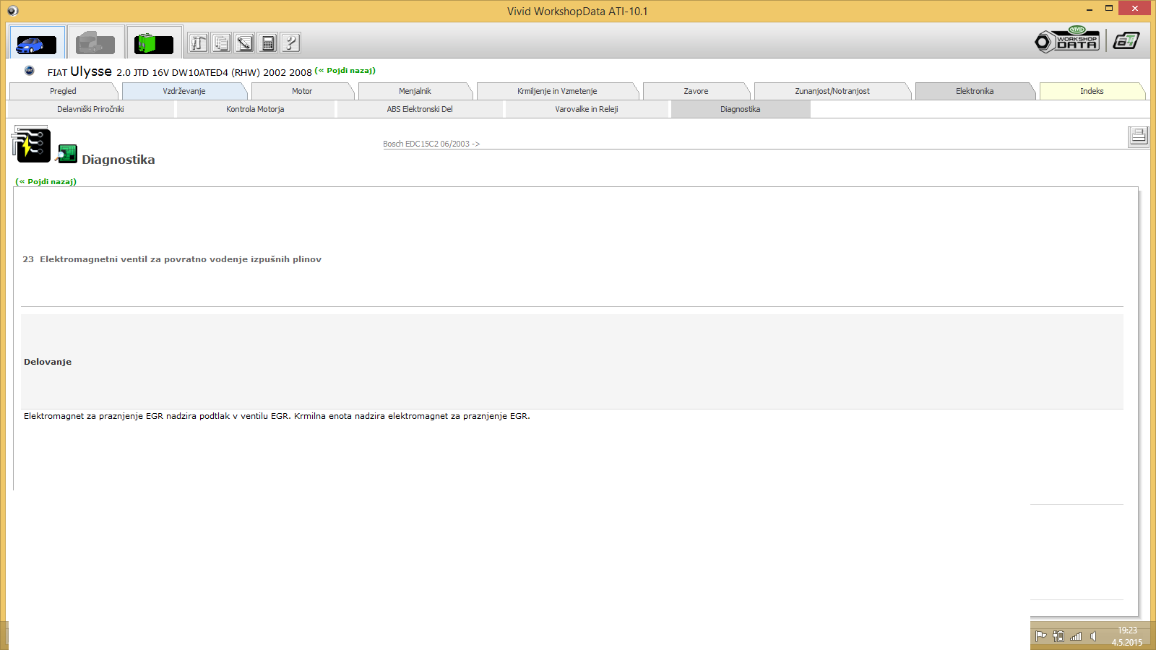Click Pojdi nazaj link below Diagnostika heading
This screenshot has width=1156, height=650.
[46, 182]
